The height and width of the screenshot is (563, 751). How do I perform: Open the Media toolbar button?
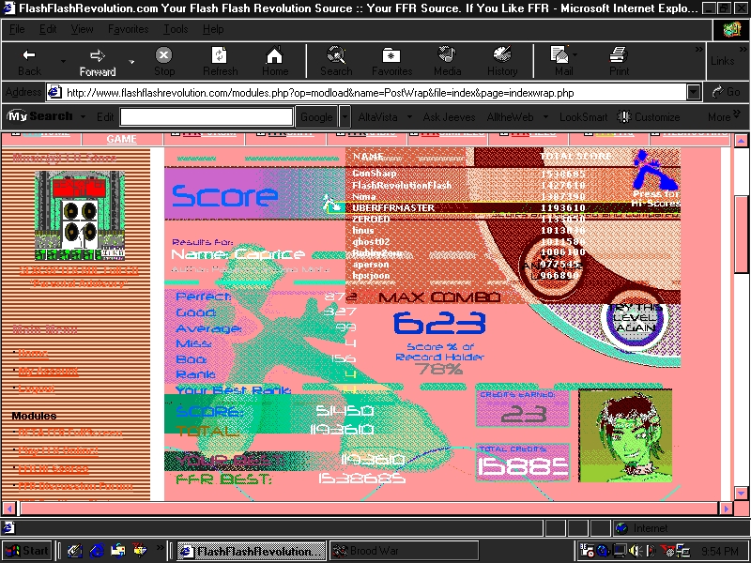tap(448, 62)
